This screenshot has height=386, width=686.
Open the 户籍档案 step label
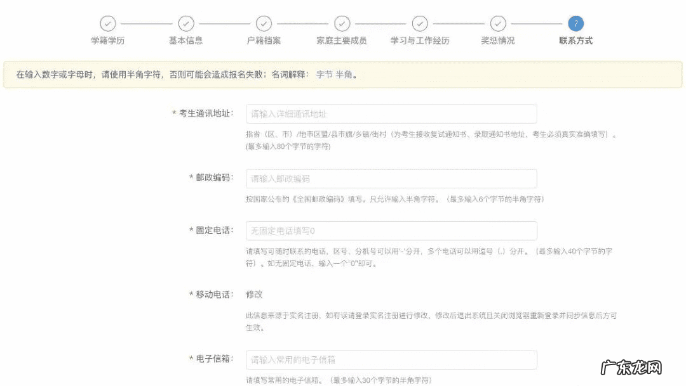[x=264, y=39]
